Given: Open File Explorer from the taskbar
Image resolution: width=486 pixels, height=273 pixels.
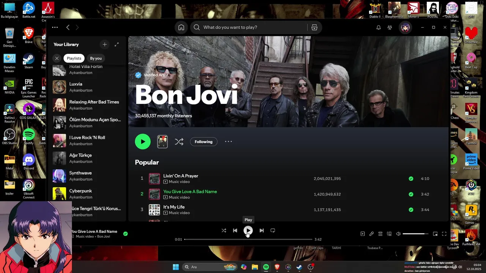Looking at the screenshot, I should coord(255,267).
